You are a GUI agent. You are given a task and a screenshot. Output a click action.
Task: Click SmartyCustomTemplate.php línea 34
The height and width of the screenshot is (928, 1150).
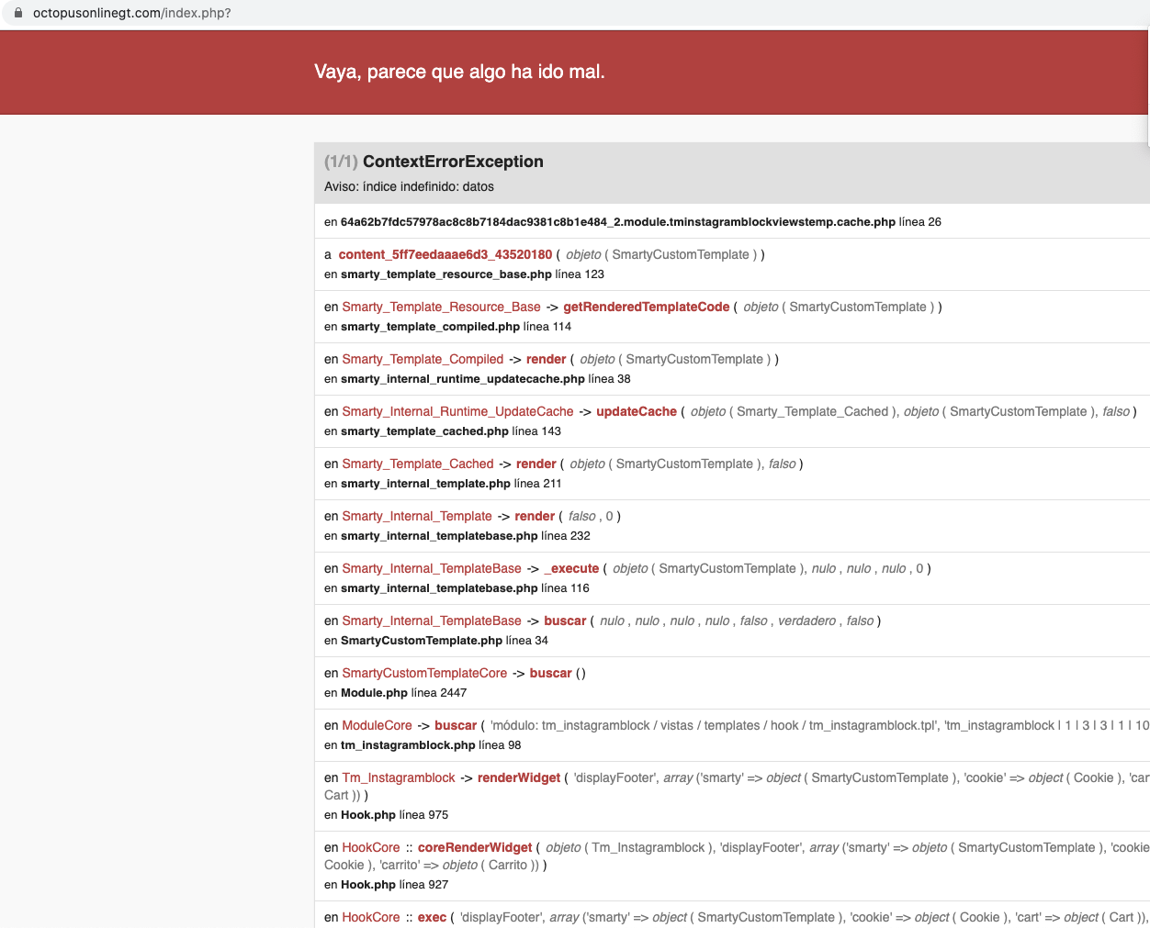(x=436, y=640)
